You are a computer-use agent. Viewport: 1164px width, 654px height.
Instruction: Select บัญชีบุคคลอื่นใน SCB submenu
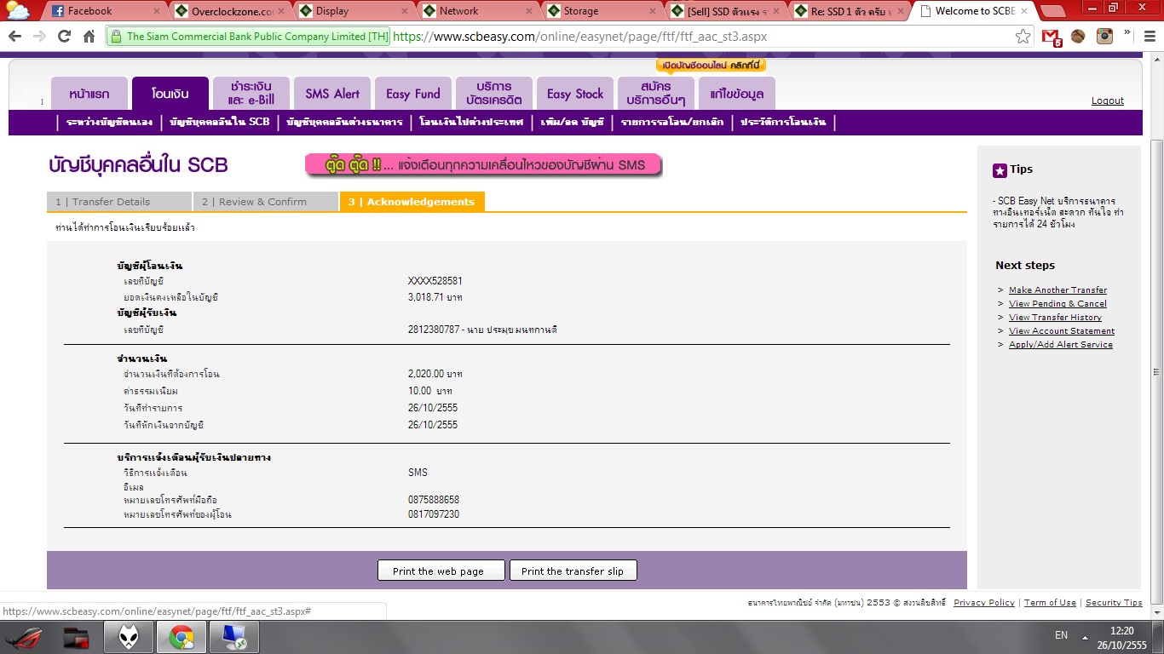pyautogui.click(x=220, y=122)
